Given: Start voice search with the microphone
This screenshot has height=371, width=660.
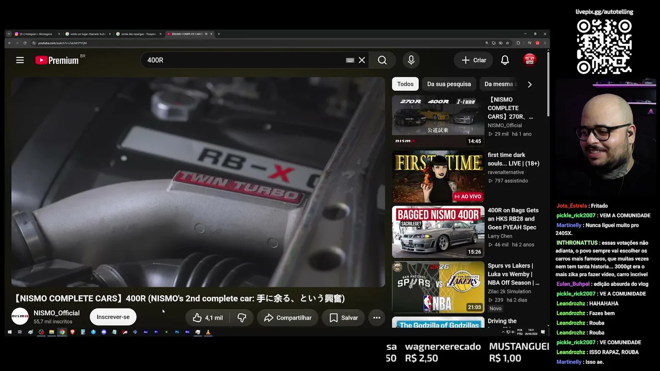Looking at the screenshot, I should [411, 60].
